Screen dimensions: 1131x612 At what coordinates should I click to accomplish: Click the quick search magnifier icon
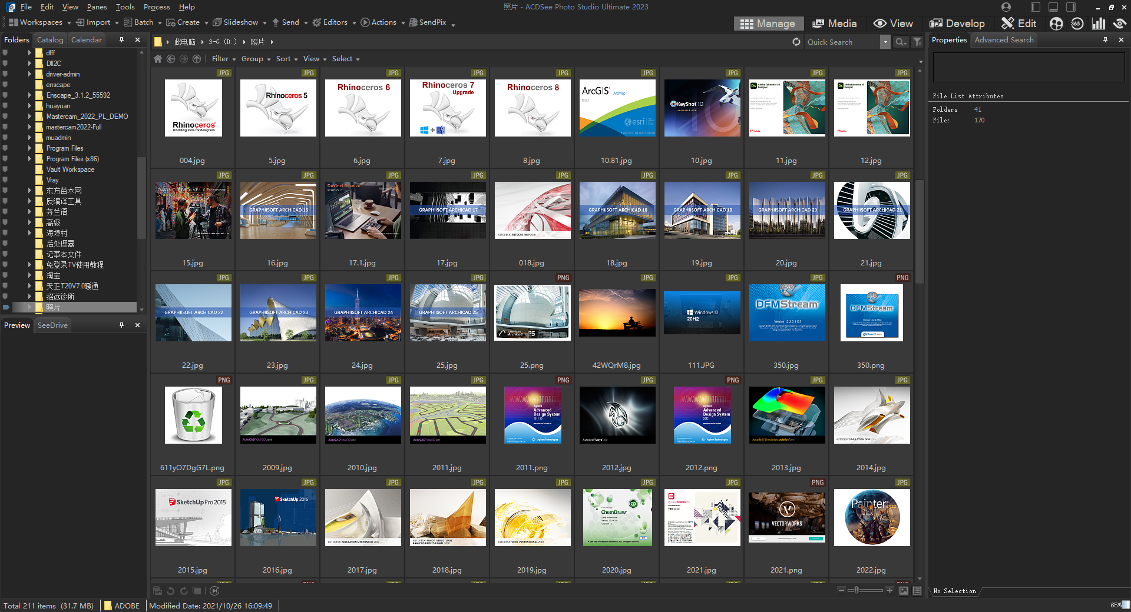901,42
